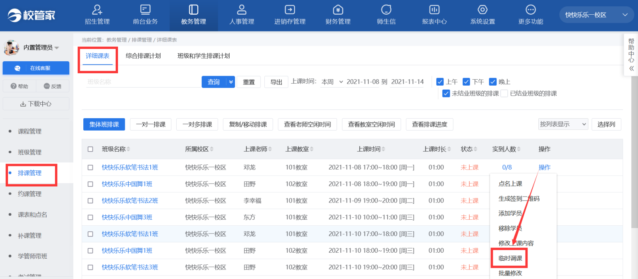Sort by 状态 column arrows

[x=475, y=149]
